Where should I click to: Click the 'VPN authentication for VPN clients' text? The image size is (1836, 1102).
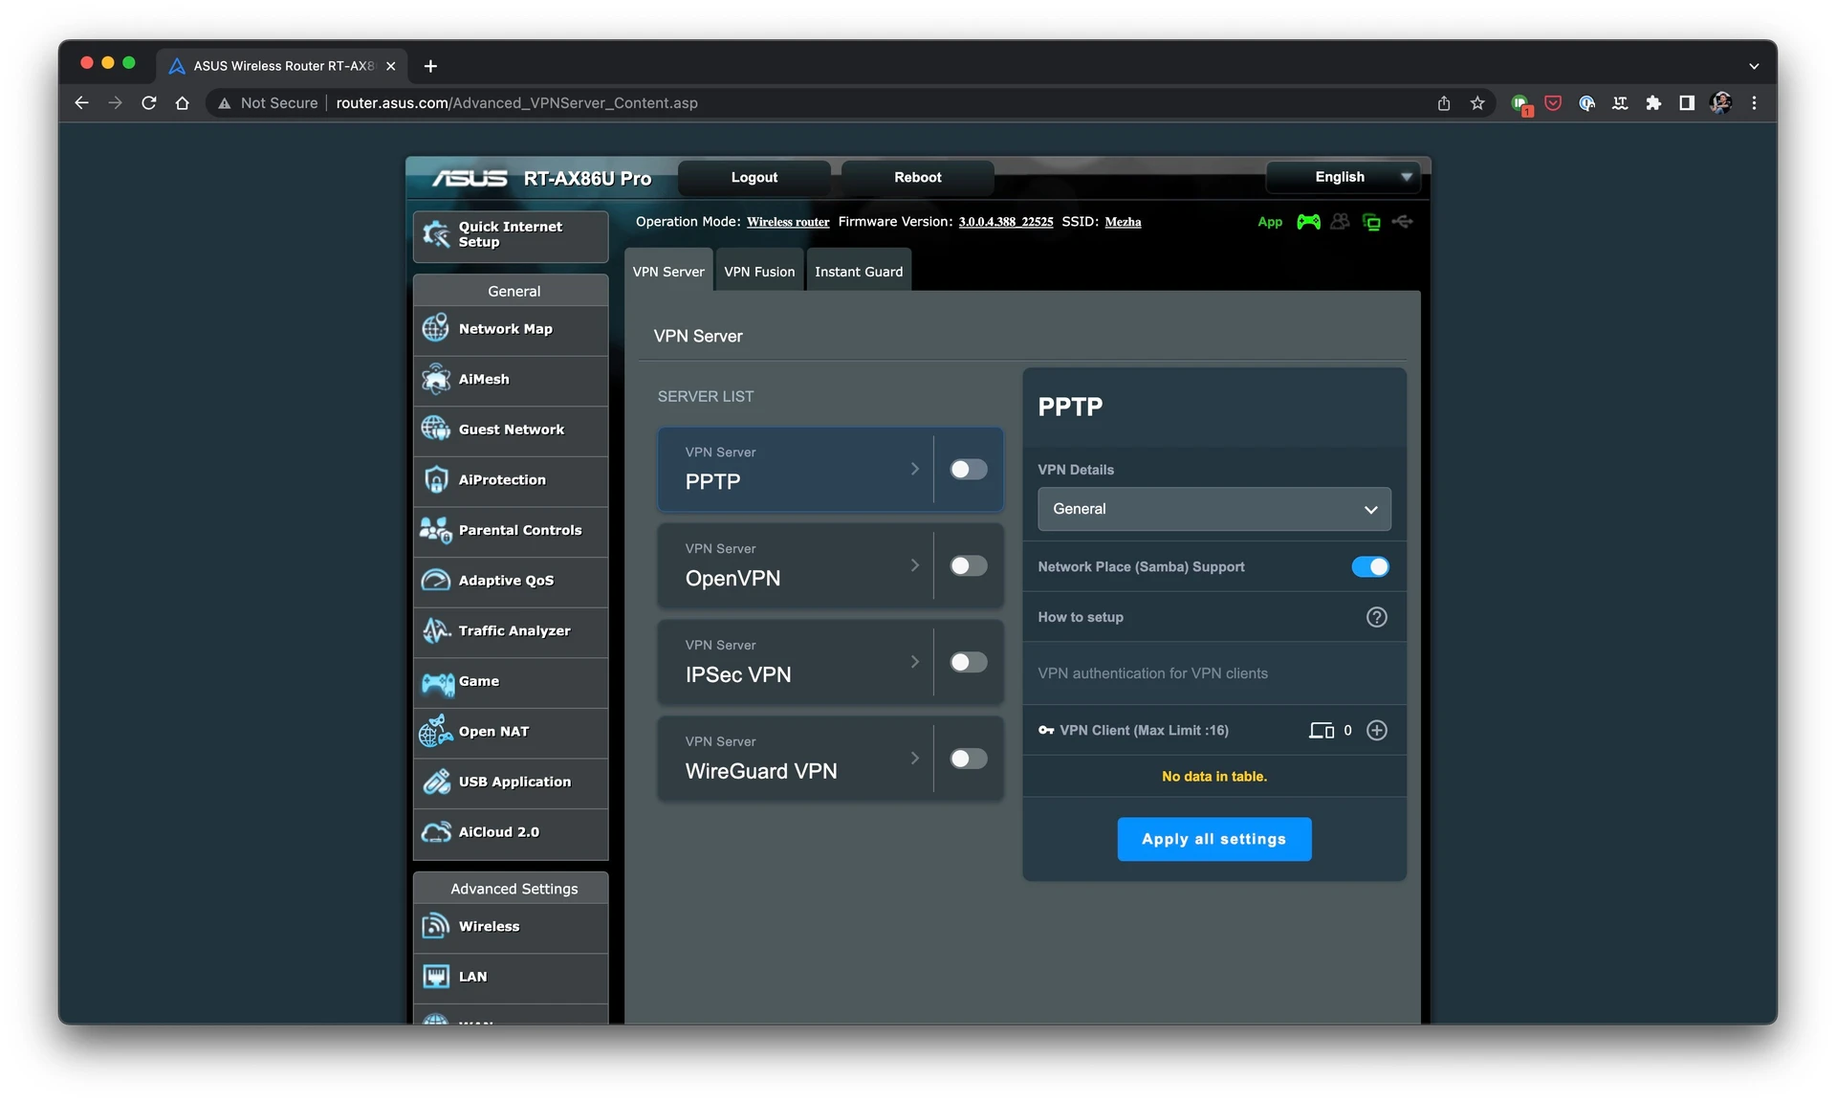click(x=1152, y=673)
